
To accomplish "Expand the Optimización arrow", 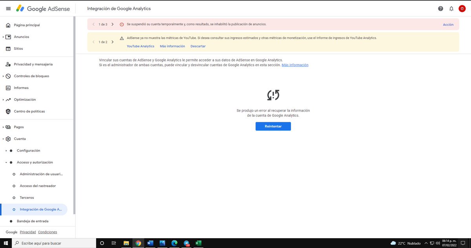I will (3, 100).
